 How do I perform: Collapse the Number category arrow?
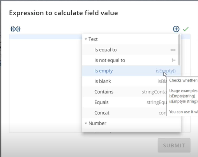click(86, 123)
